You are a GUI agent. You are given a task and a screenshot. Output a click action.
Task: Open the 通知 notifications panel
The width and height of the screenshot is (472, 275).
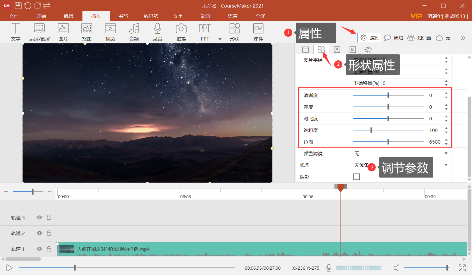point(394,38)
